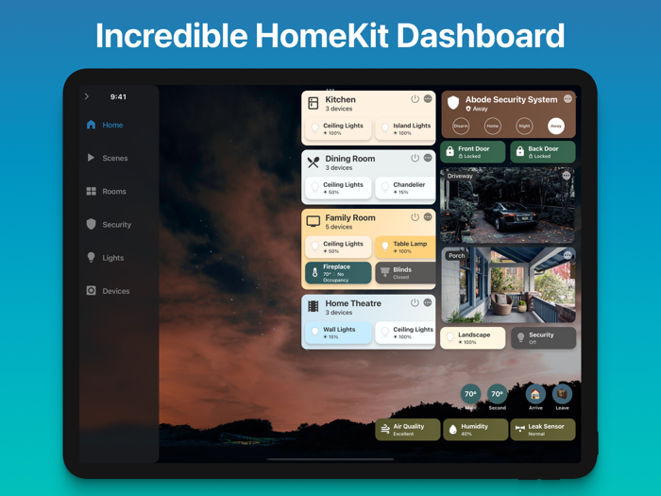Image resolution: width=661 pixels, height=496 pixels.
Task: Toggle Kitchen Island Lights tile
Action: 405,128
